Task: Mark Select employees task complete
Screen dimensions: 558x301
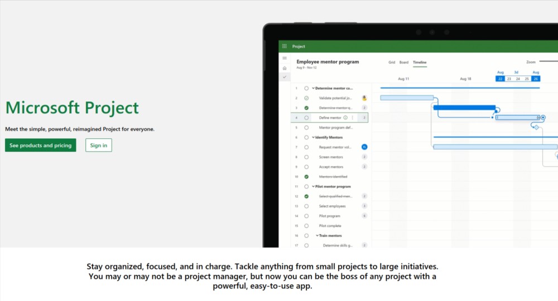Action: point(306,206)
